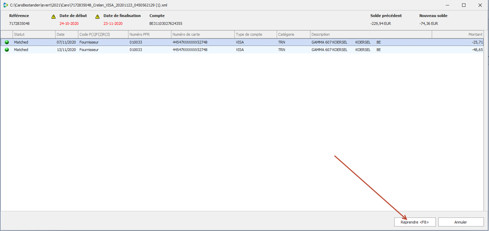
Task: Click the warning icon beside Date de finalisation
Action: (x=98, y=17)
